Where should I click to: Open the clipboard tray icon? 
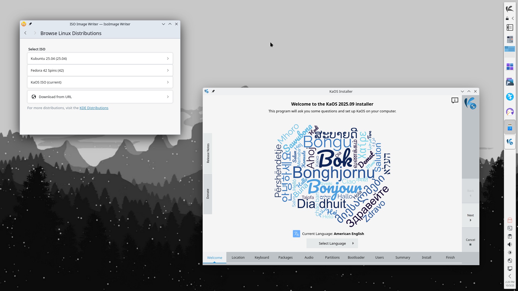pyautogui.click(x=510, y=236)
